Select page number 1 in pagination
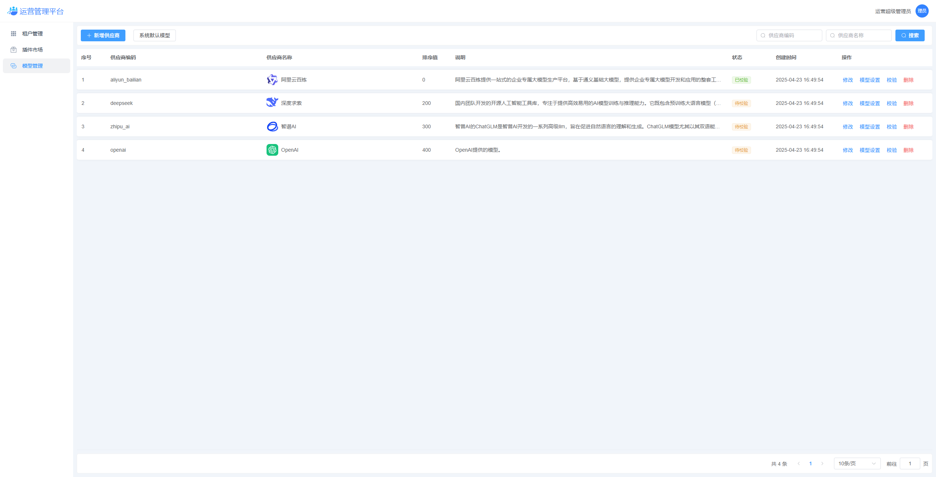936x477 pixels. (x=811, y=463)
